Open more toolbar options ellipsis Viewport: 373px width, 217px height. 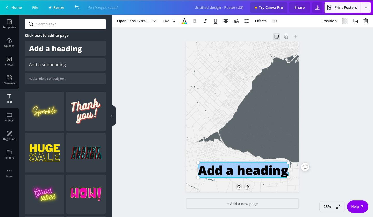(x=275, y=21)
